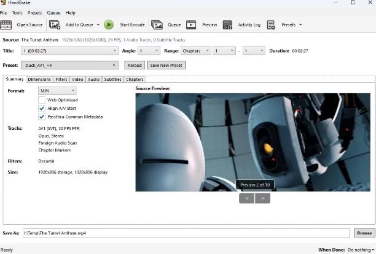
Task: Click the green Start Encode play icon
Action: pyautogui.click(x=109, y=25)
